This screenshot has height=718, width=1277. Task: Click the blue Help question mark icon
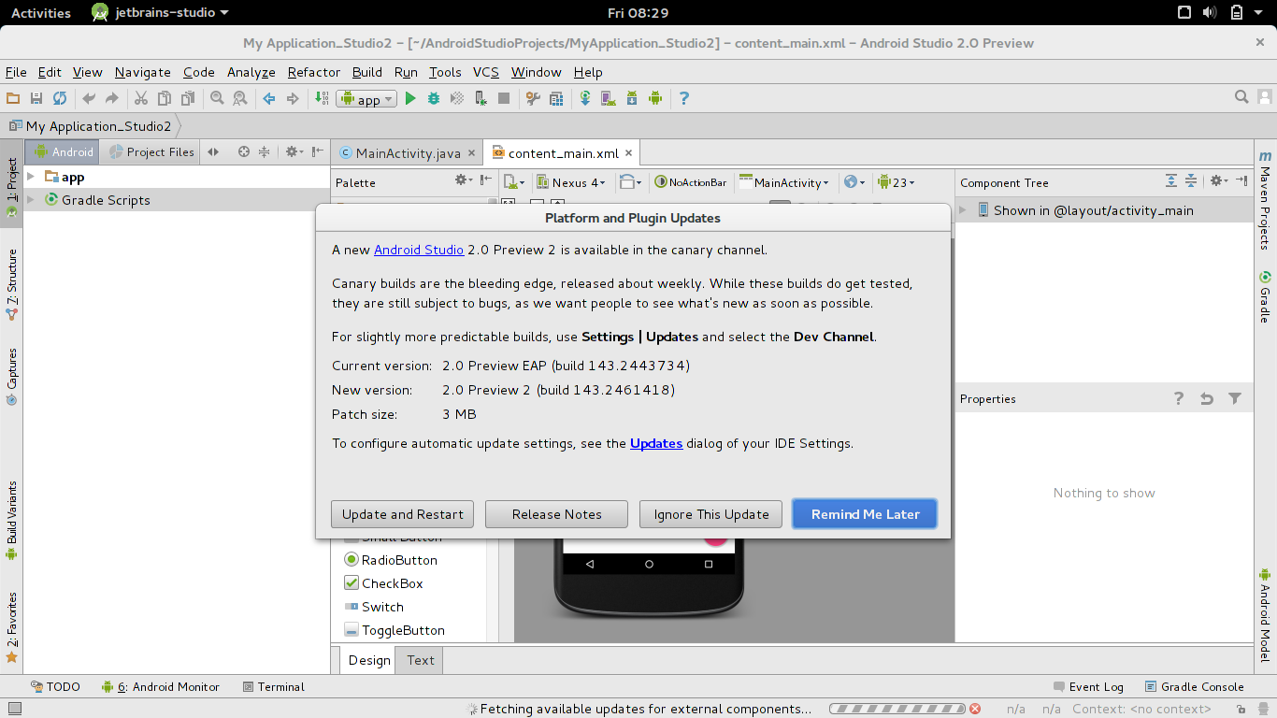pos(684,98)
